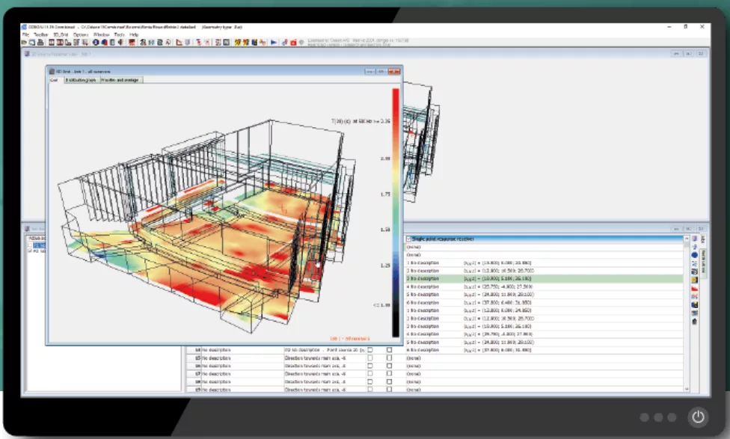Click the bottom-most icon in right sidebar
The height and width of the screenshot is (439, 730).
click(695, 322)
